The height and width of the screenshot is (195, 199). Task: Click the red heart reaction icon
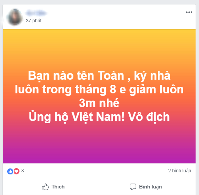coord(16,171)
